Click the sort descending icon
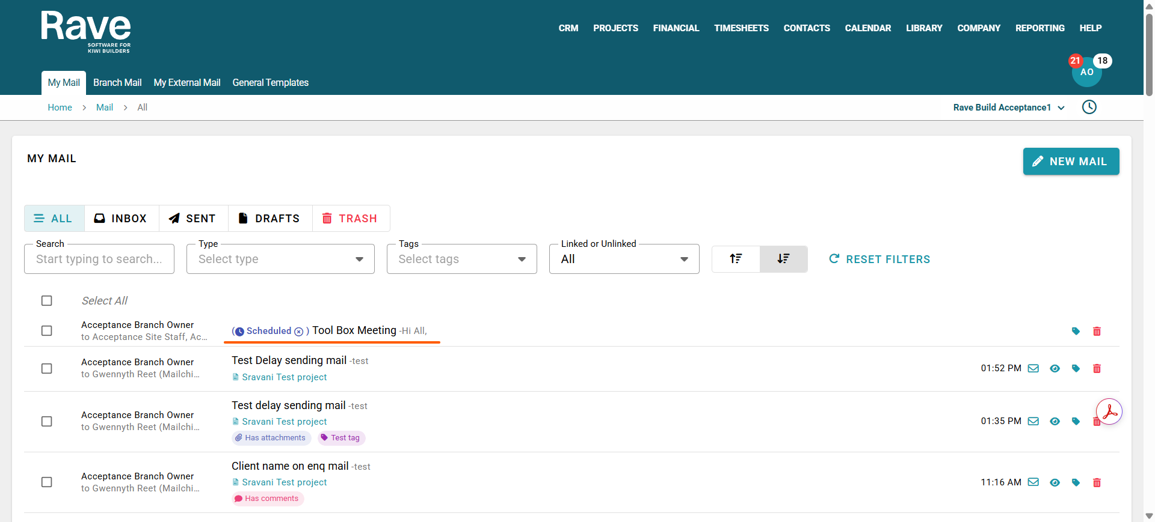The image size is (1155, 522). [783, 259]
